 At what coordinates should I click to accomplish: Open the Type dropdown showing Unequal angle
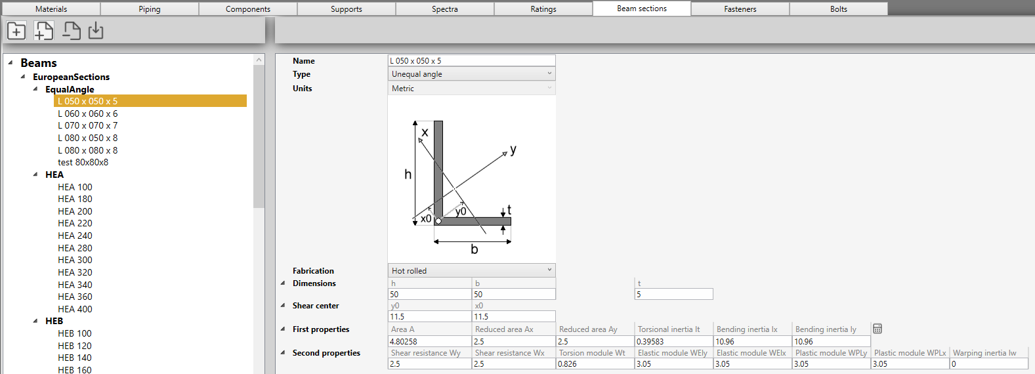tap(472, 74)
